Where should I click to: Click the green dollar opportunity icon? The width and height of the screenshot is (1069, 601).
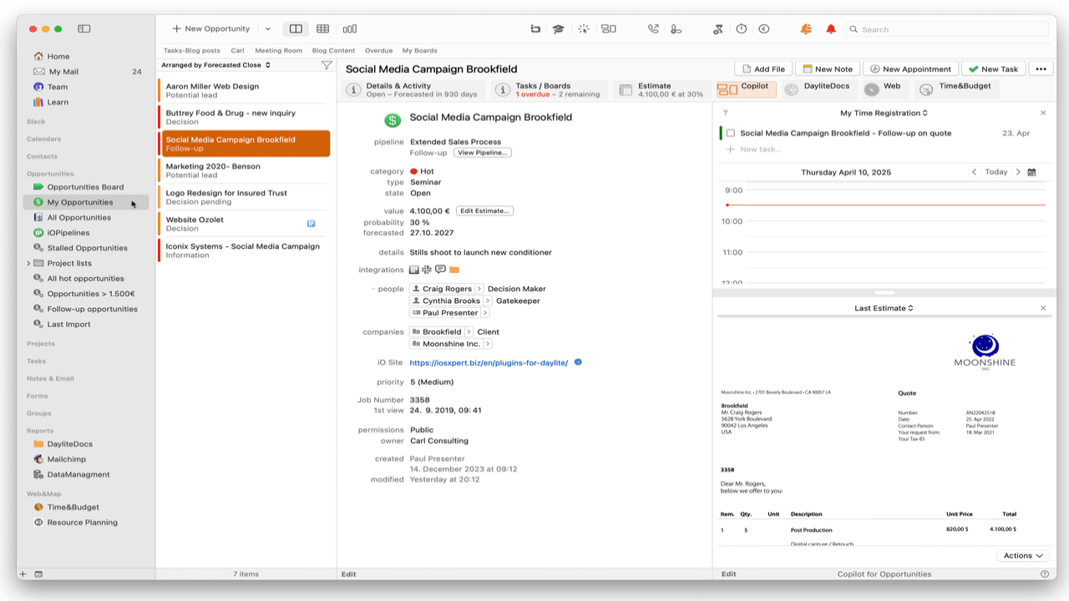(x=392, y=120)
